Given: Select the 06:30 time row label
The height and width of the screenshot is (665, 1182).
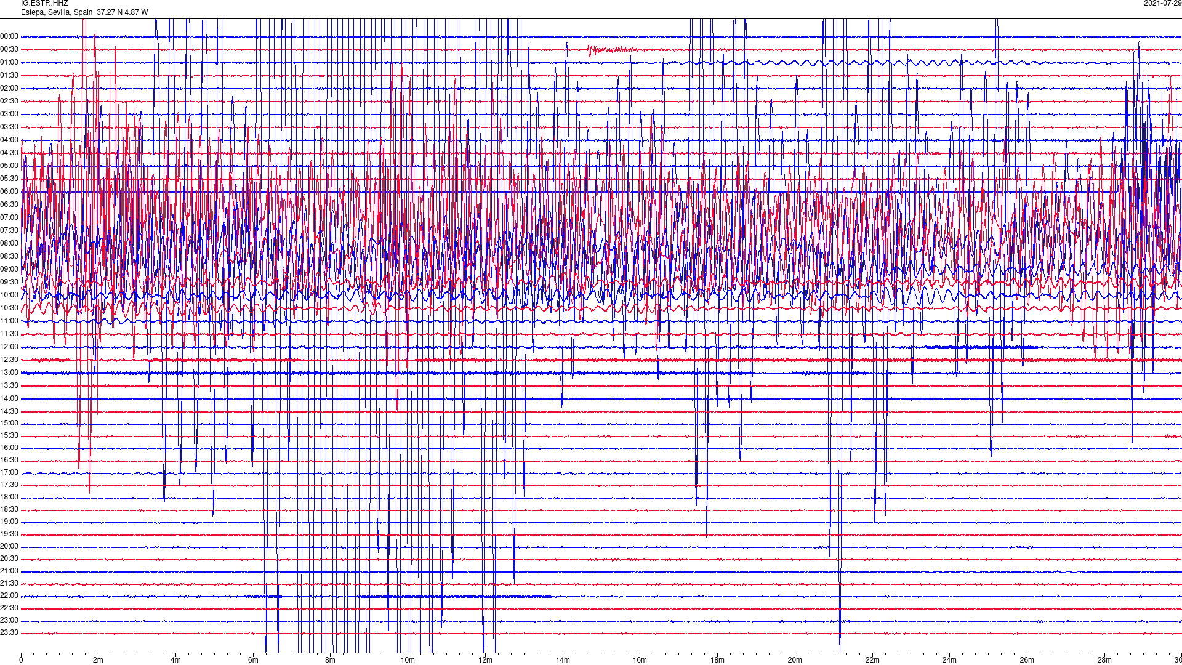Looking at the screenshot, I should coord(9,205).
